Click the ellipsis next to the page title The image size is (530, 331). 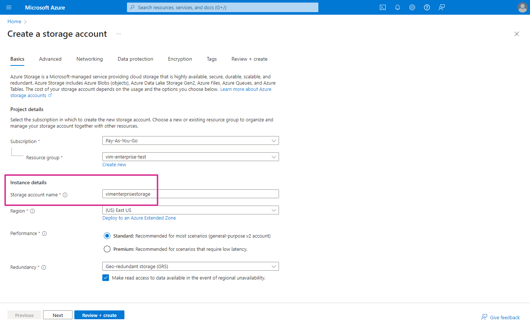(119, 34)
